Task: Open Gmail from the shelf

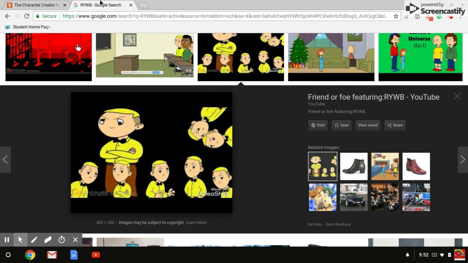Action: 52,255
